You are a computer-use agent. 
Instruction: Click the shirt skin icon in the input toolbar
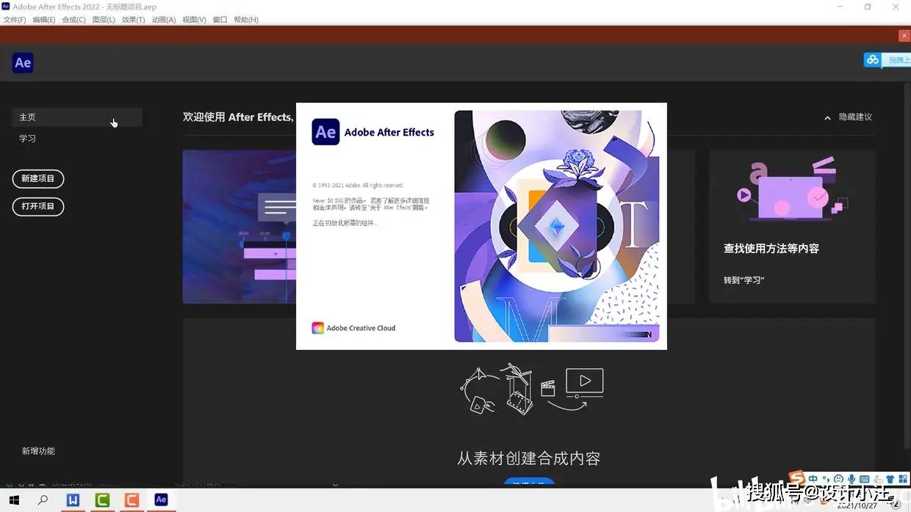(x=890, y=479)
